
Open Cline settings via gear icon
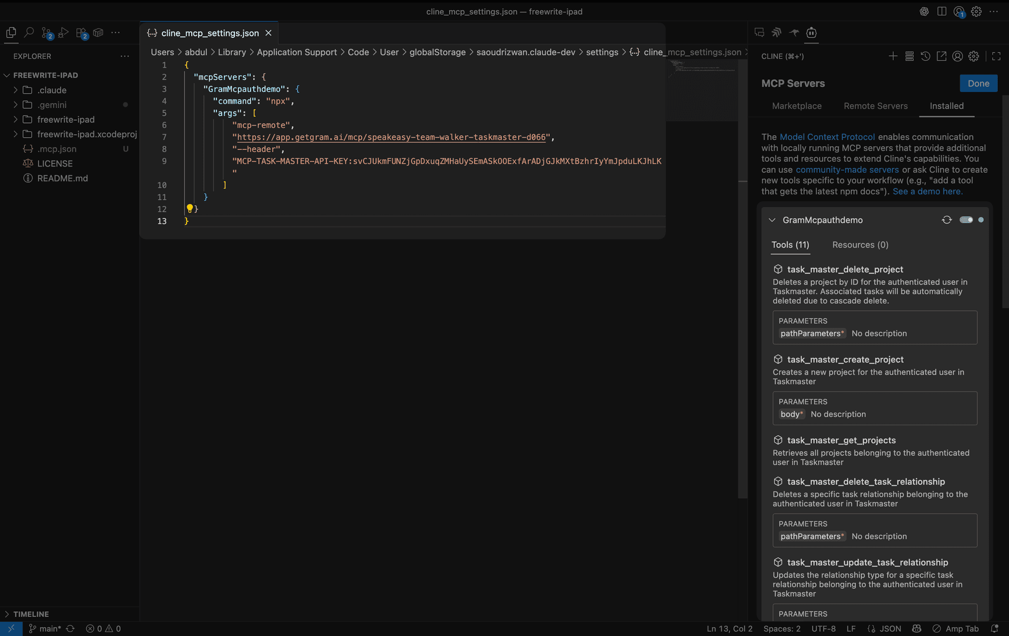pos(974,56)
